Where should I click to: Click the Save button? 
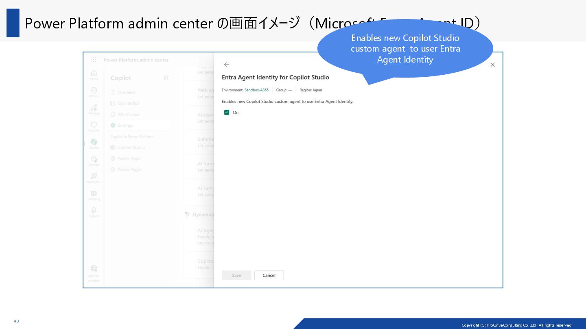coord(236,275)
